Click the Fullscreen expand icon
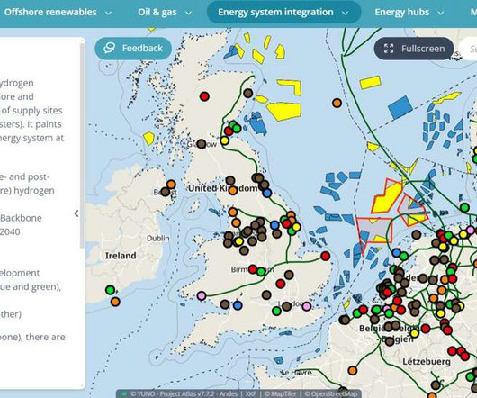477x398 pixels. (389, 49)
